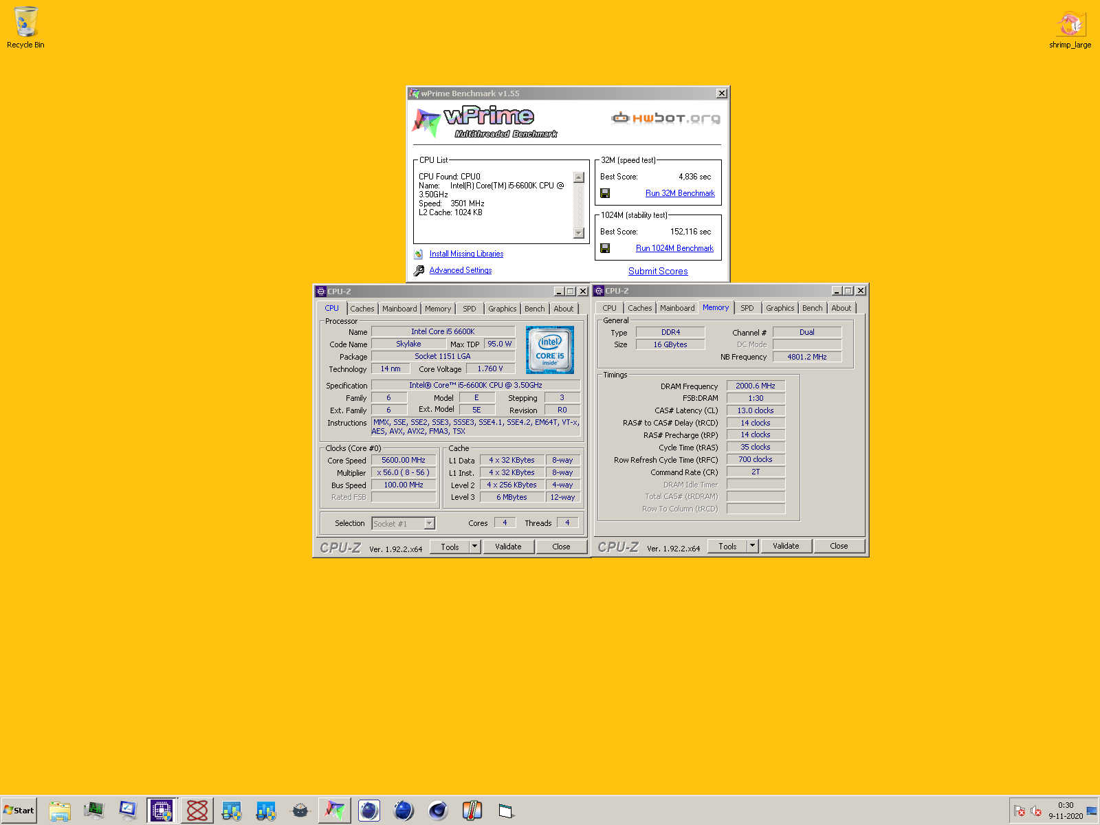Switch to Caches tab in left CPU-Z
The image size is (1100, 825).
click(x=362, y=309)
